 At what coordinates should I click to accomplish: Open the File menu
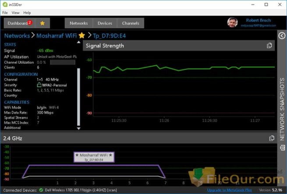5,13
